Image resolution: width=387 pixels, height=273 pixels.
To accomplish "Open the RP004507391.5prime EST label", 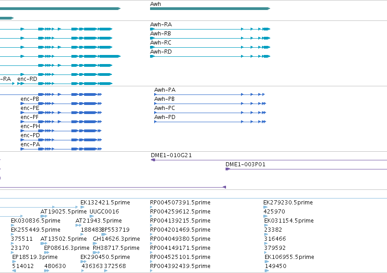I will (x=180, y=203).
